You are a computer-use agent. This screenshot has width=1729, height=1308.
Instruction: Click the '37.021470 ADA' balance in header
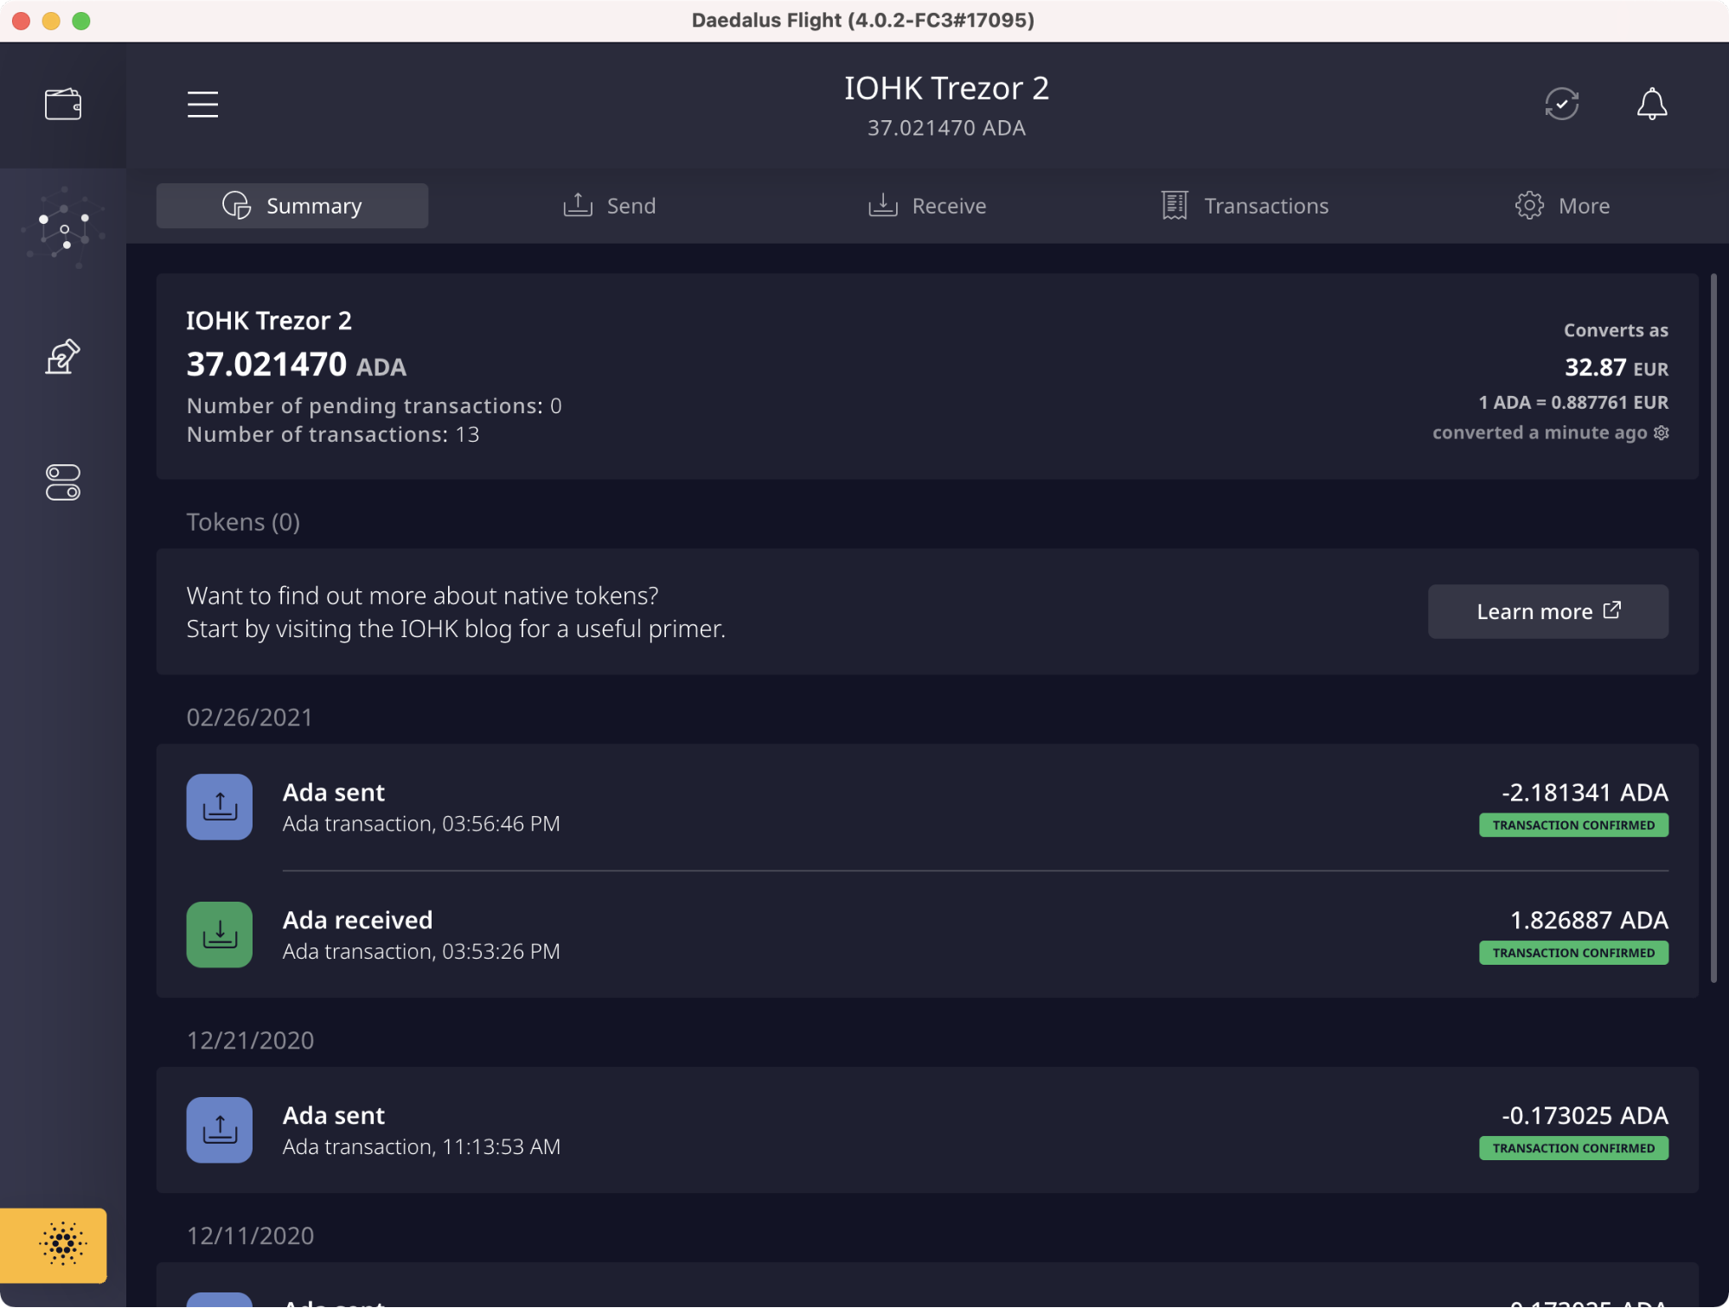tap(946, 128)
